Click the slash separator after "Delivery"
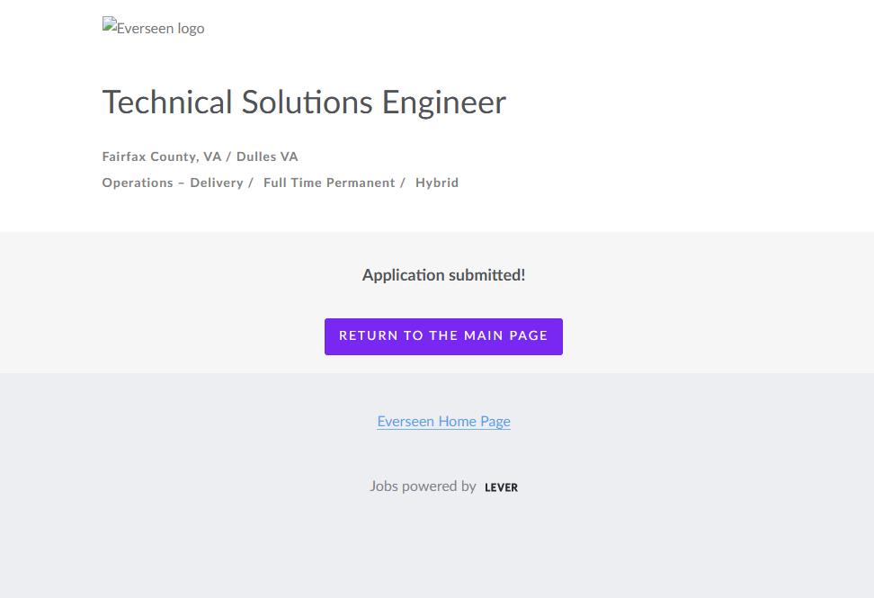The height and width of the screenshot is (598, 874). [250, 183]
